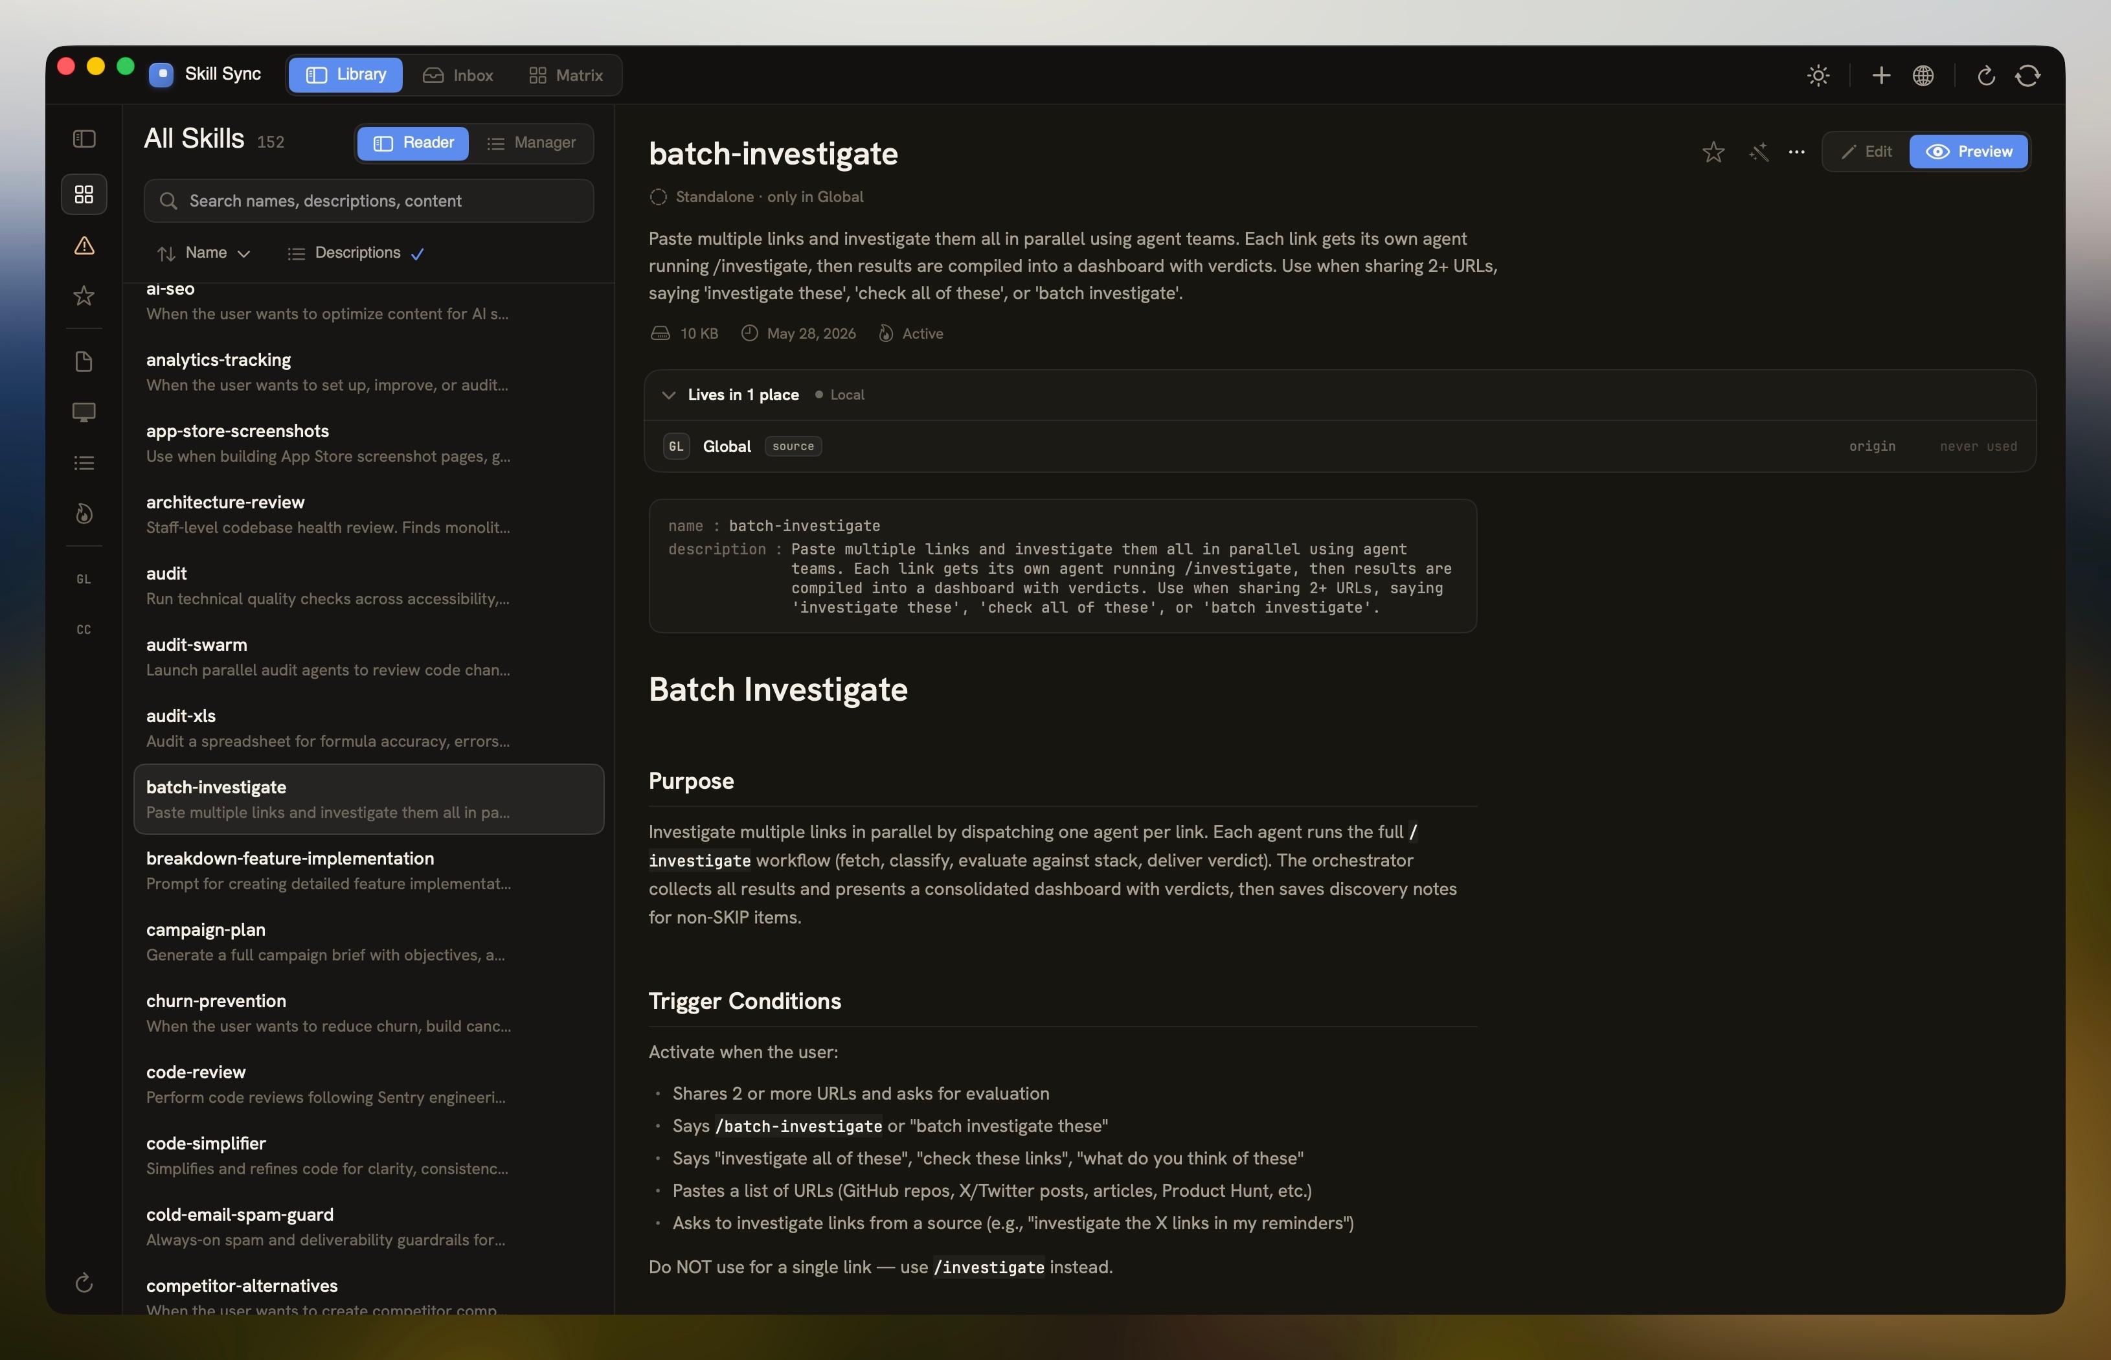
Task: Click the sync arrows icon in toolbar
Action: (2028, 75)
